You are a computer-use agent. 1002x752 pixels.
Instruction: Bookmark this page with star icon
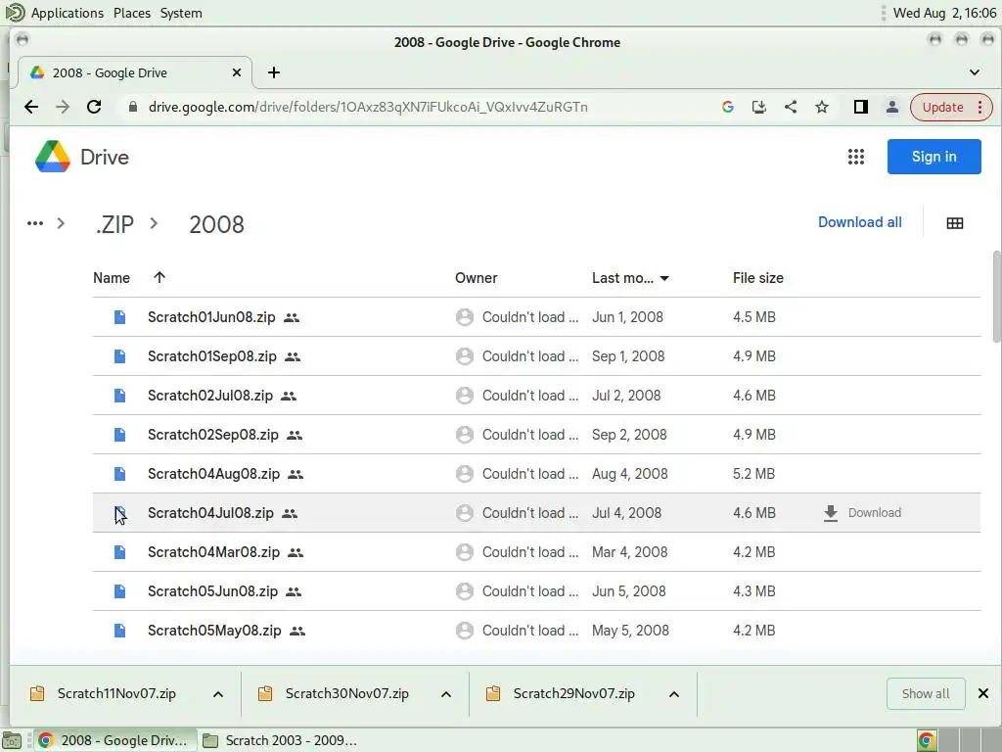[x=822, y=107]
